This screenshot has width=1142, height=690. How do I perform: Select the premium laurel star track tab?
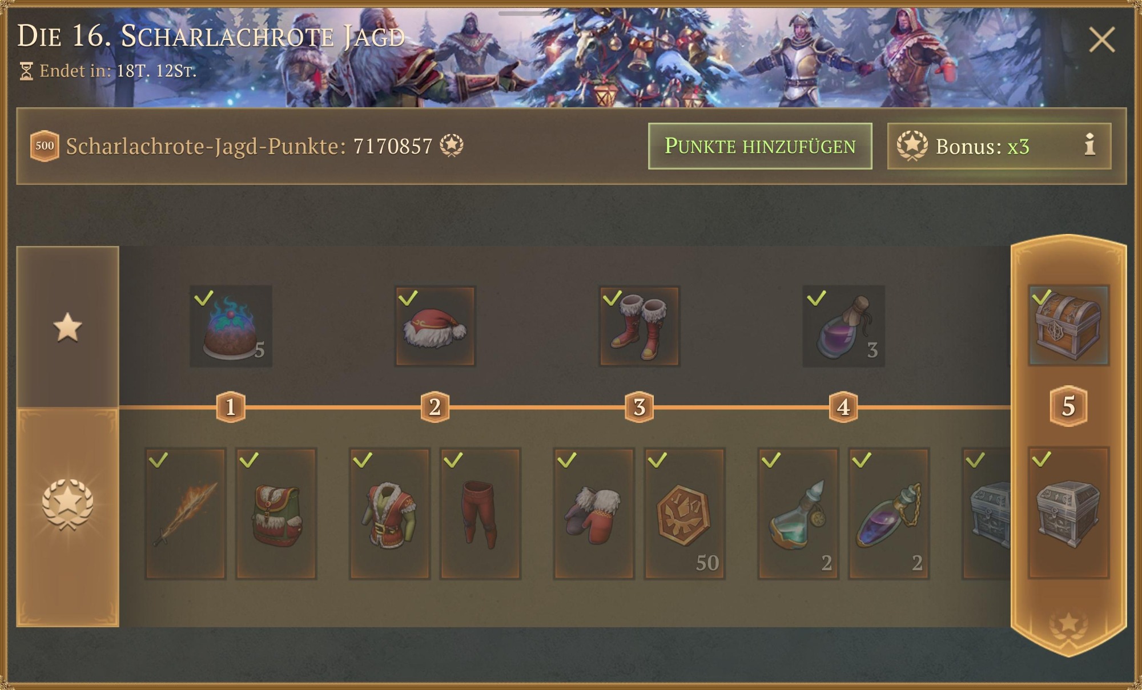tap(67, 517)
